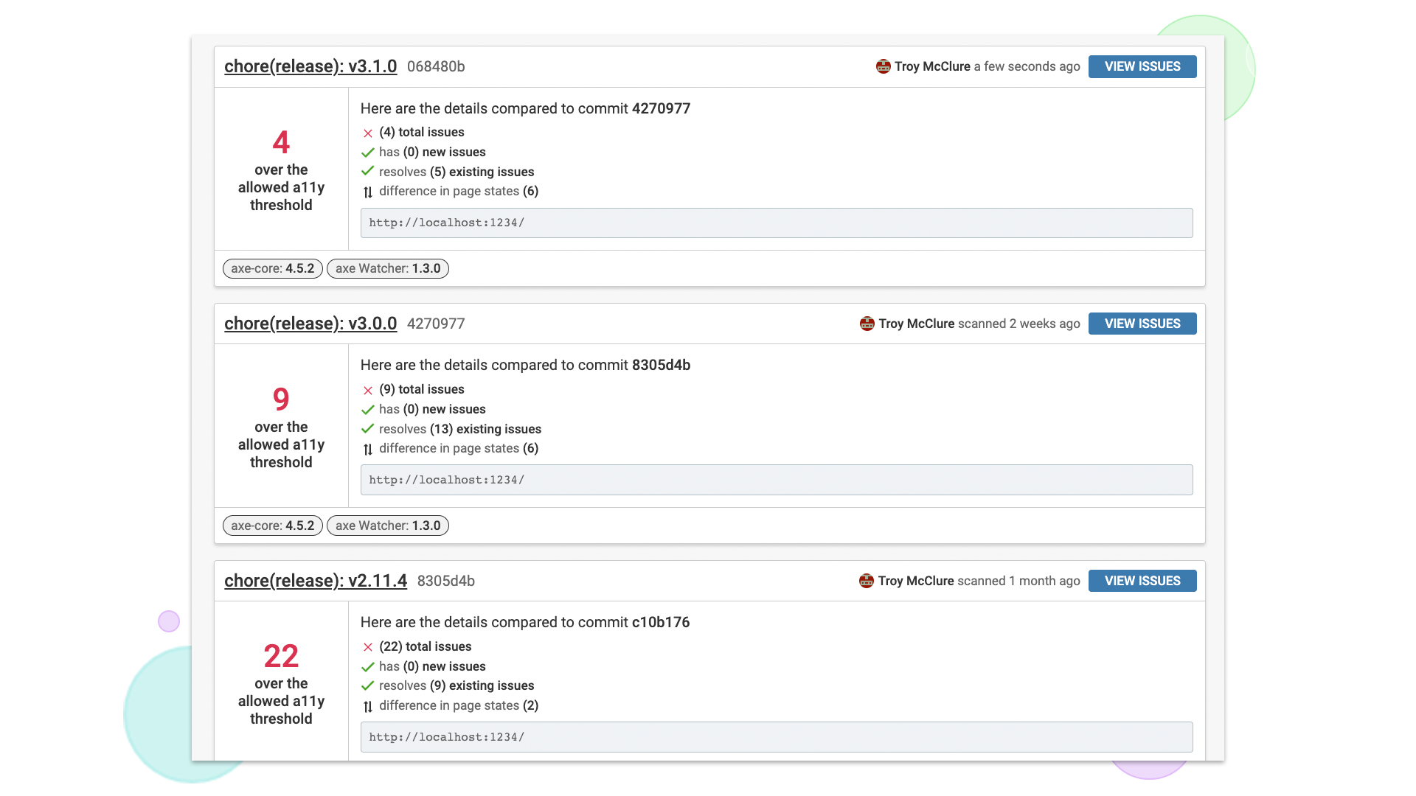
Task: Open chore(release): v3.1.0 commit link
Action: (x=310, y=66)
